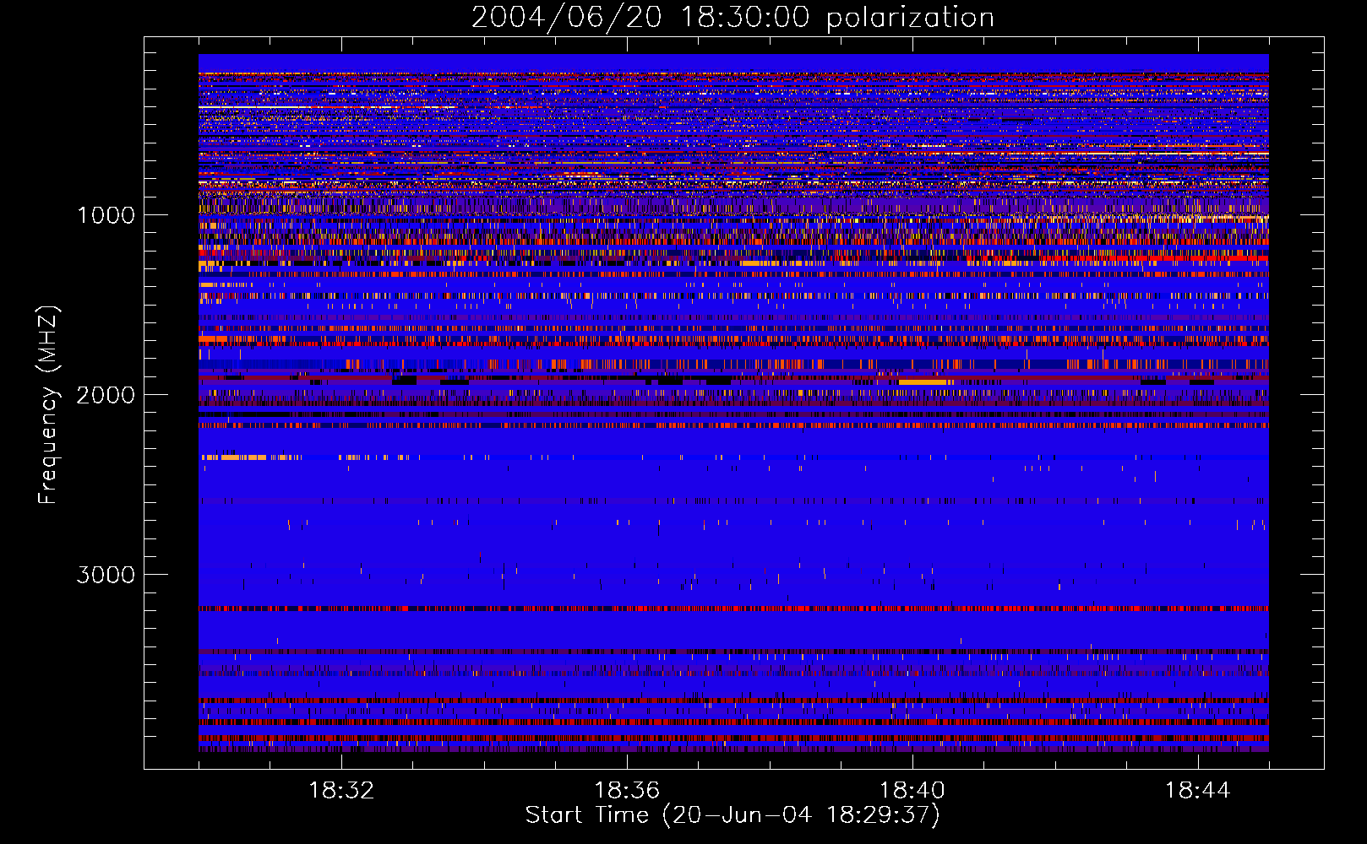Click the 18:40 time tick label

912,791
